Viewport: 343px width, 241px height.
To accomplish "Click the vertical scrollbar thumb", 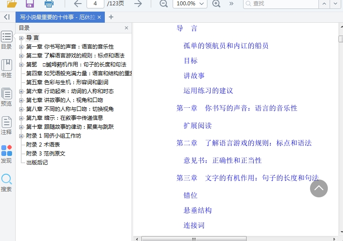I will (341, 39).
